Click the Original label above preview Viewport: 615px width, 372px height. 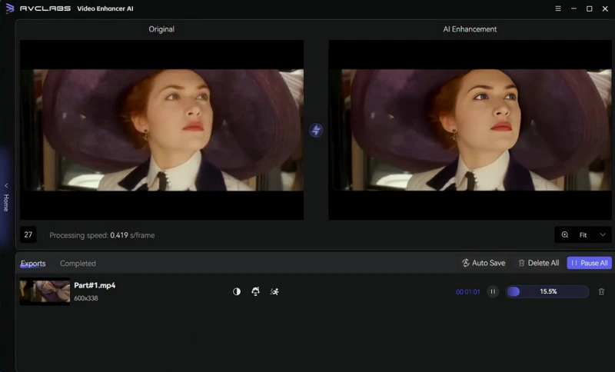point(161,29)
